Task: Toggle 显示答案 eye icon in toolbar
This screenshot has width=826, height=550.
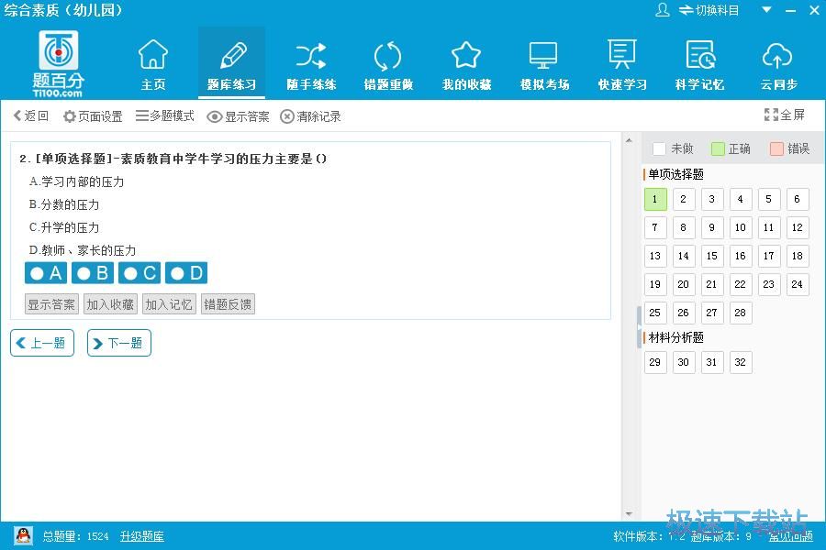Action: 238,116
